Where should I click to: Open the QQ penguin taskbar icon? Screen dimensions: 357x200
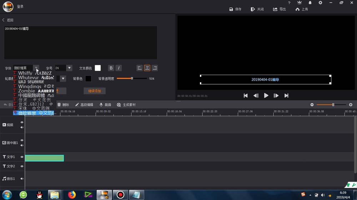click(39, 195)
